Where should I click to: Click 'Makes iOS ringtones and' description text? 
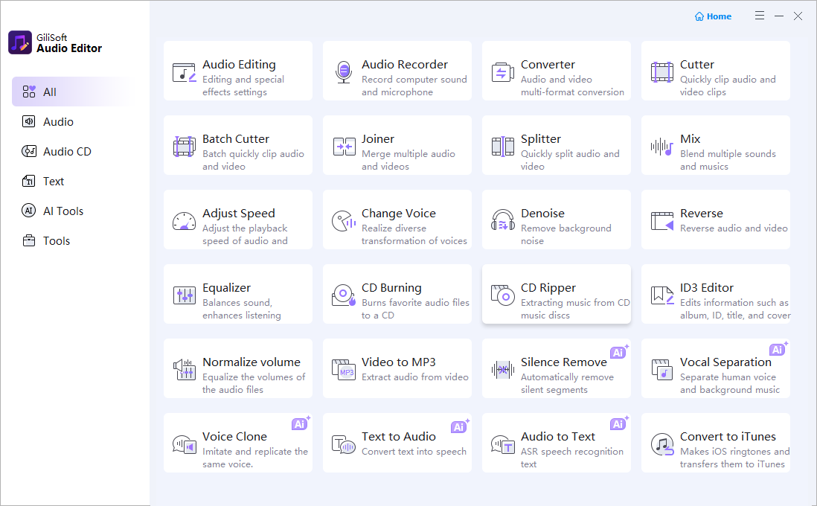tap(734, 451)
